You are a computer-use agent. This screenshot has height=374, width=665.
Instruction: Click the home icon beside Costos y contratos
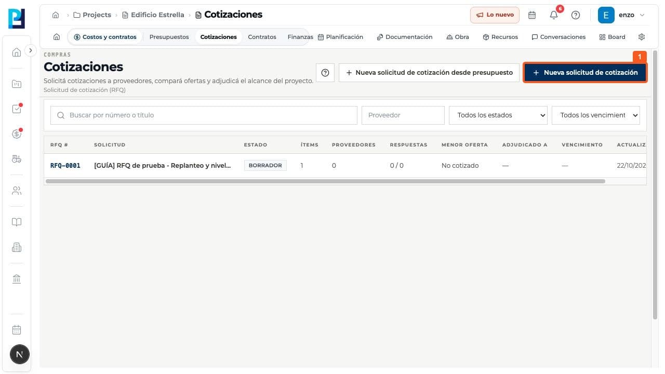click(x=57, y=37)
